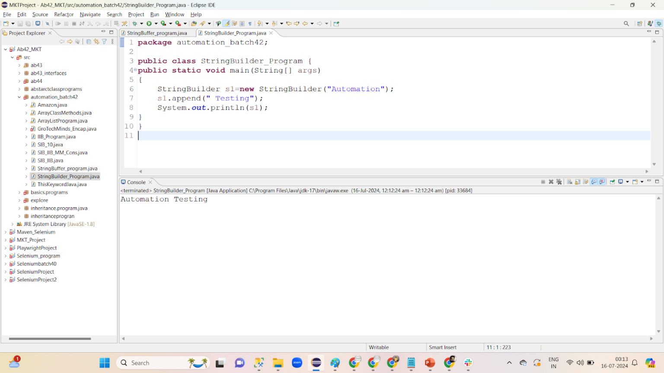The width and height of the screenshot is (664, 373).
Task: Toggle Show Console When Standard Out Changes
Action: 594,182
